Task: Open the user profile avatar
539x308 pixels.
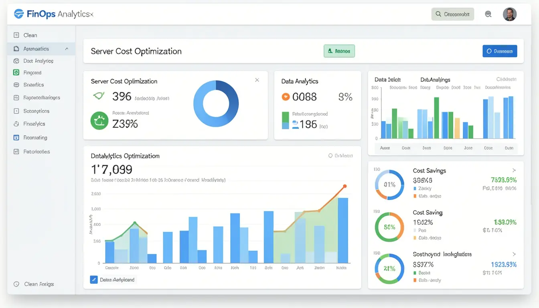Action: [x=510, y=14]
